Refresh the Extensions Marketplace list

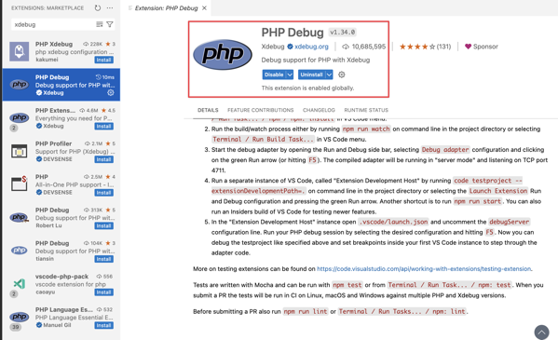(98, 7)
